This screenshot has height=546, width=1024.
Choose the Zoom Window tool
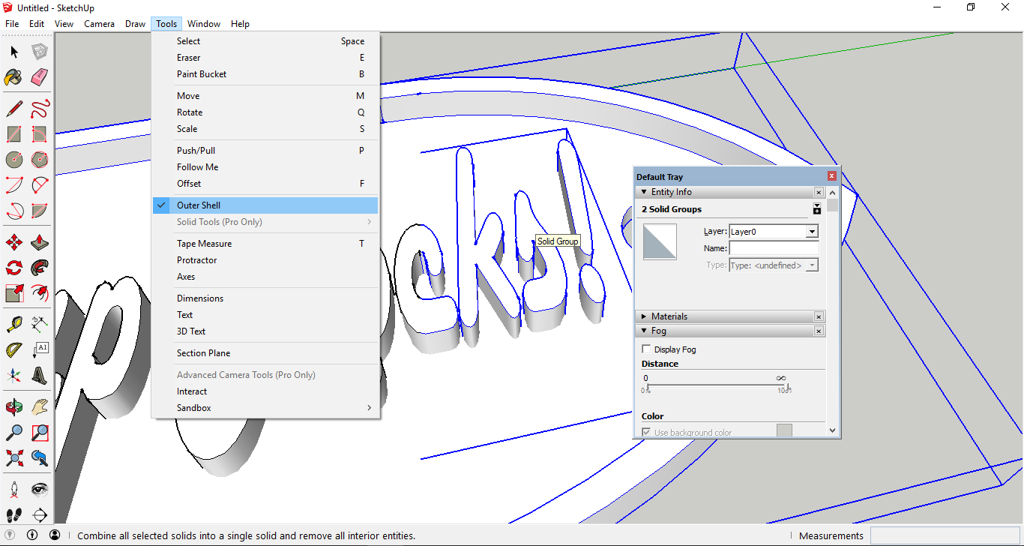coord(40,433)
